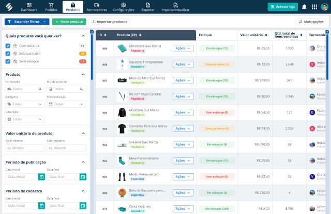This screenshot has height=214, width=331.
Task: Sort by Valor unitário column arrows
Action: [x=266, y=35]
